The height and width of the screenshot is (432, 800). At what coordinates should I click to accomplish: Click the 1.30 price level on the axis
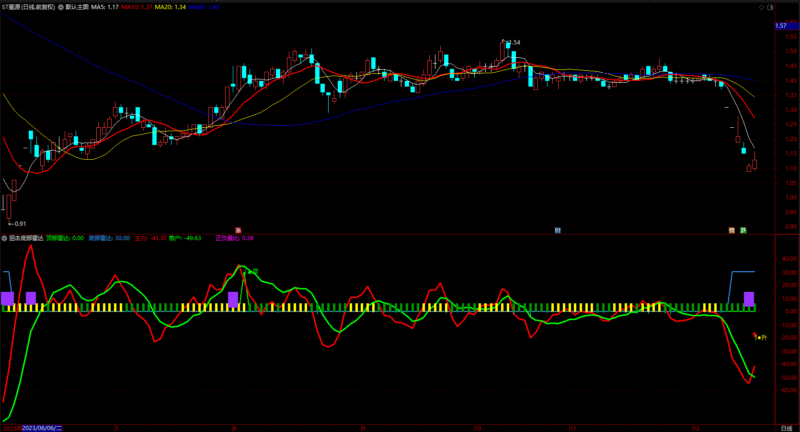pyautogui.click(x=791, y=110)
